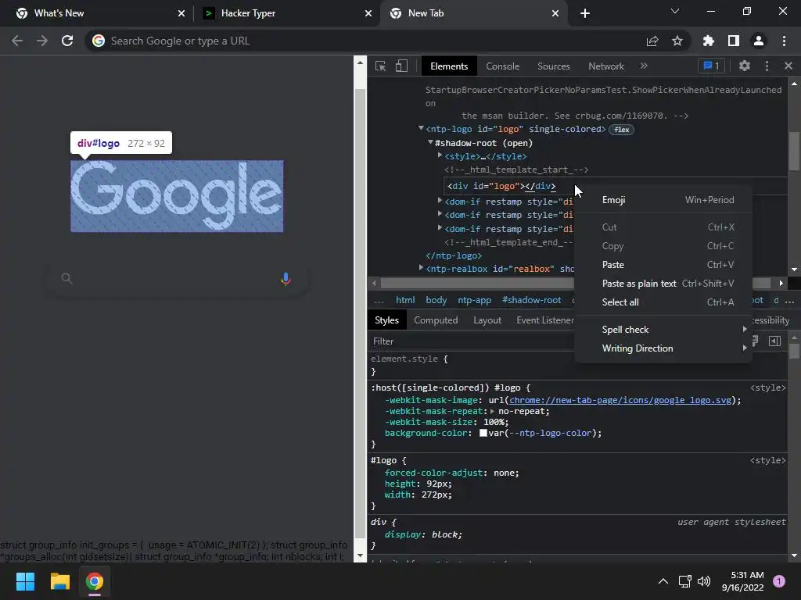Select #shadow-root breadcrumb item
801x600 pixels.
coord(531,300)
